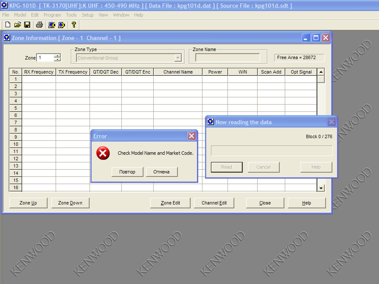379x284 pixels.
Task: Close the Zone Information window
Action: tap(326, 37)
